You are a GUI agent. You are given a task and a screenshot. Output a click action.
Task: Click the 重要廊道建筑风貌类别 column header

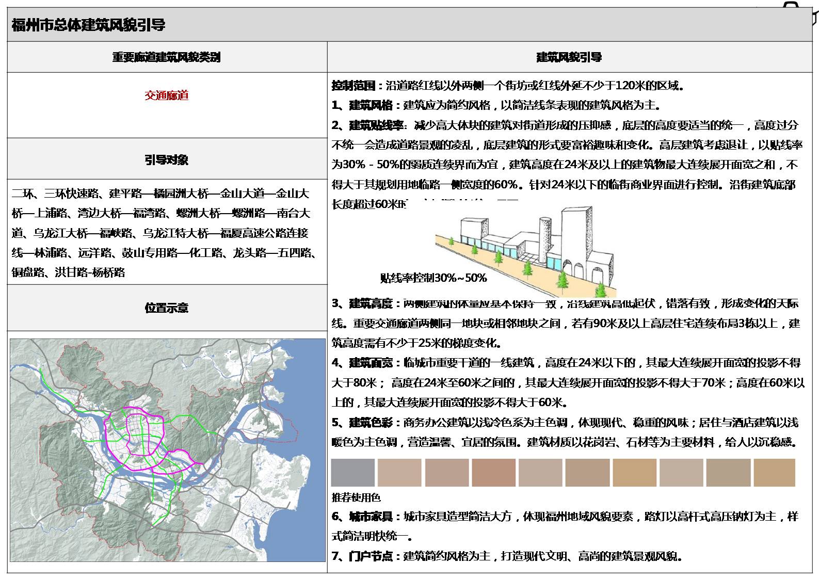click(167, 57)
